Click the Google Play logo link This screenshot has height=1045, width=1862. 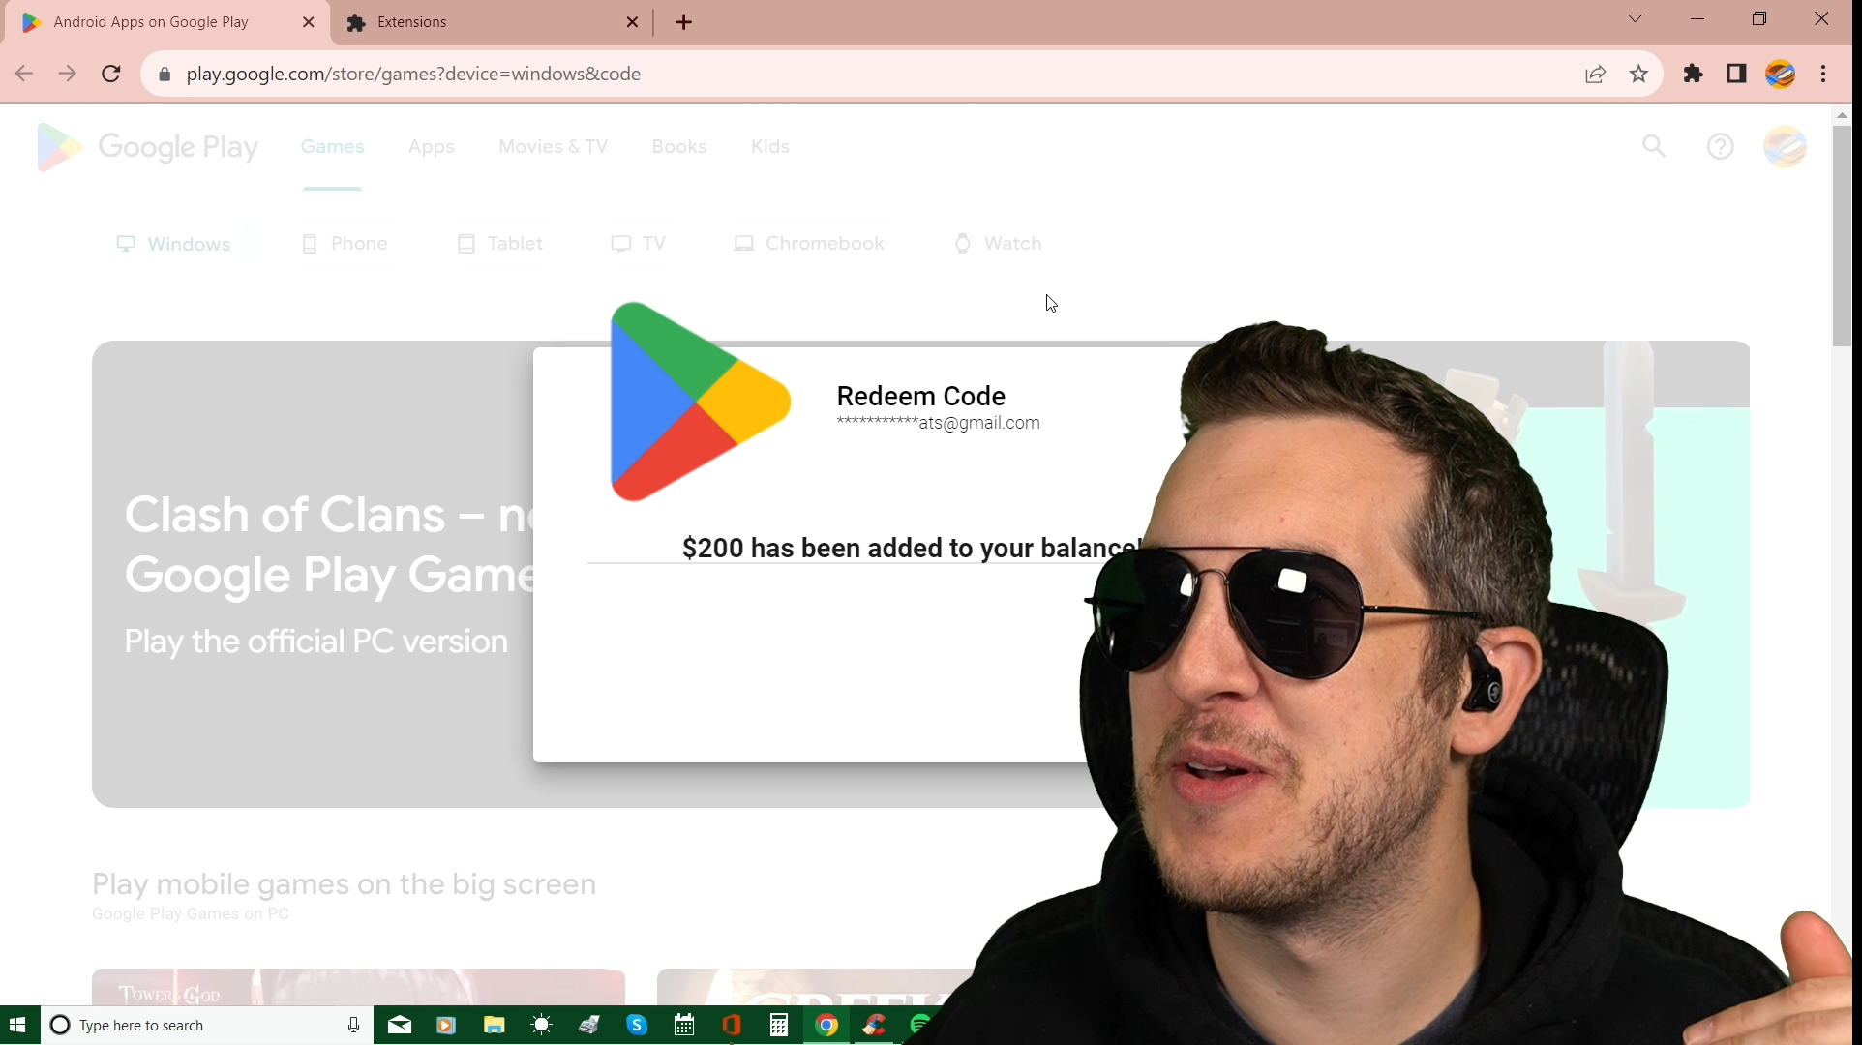pyautogui.click(x=147, y=147)
